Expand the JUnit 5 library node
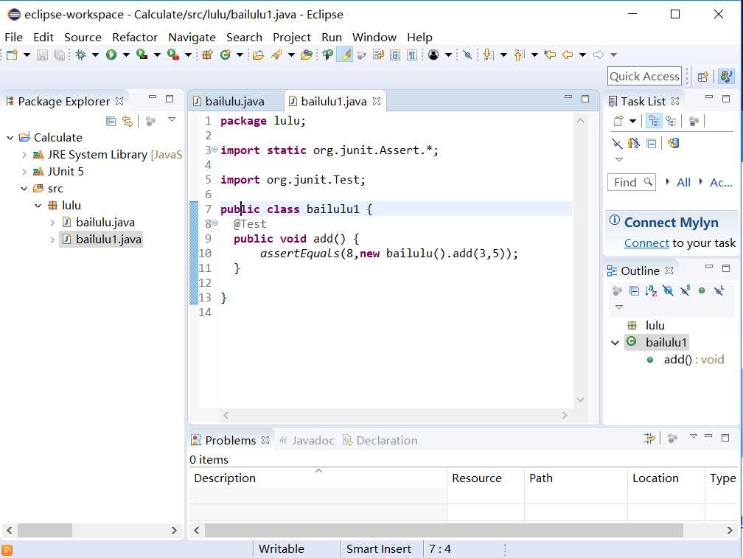This screenshot has height=558, width=743. pyautogui.click(x=24, y=172)
